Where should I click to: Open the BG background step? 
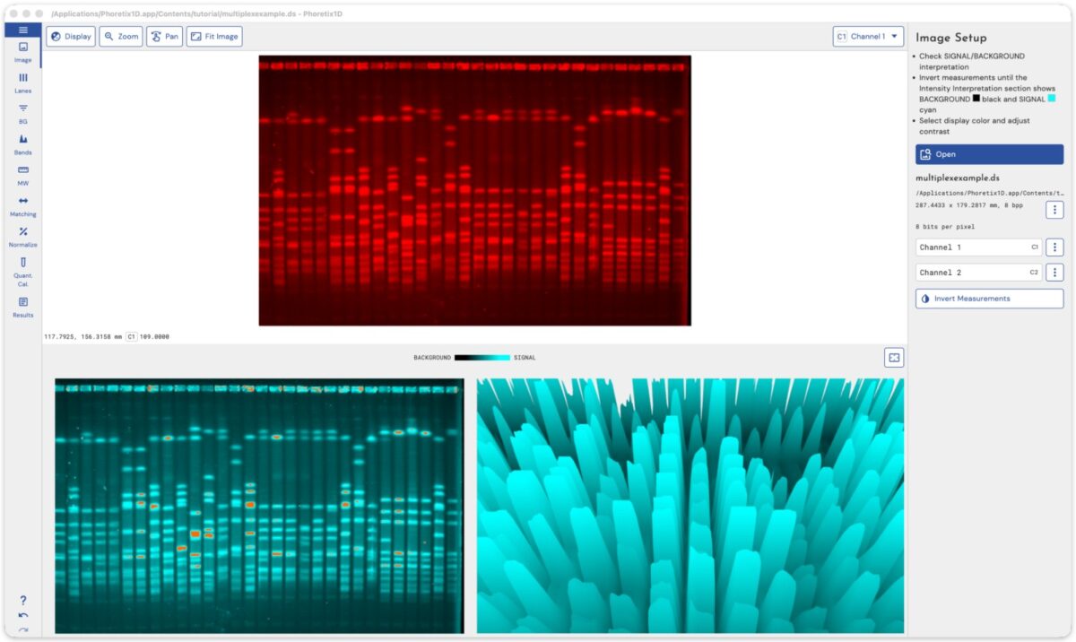click(x=22, y=114)
